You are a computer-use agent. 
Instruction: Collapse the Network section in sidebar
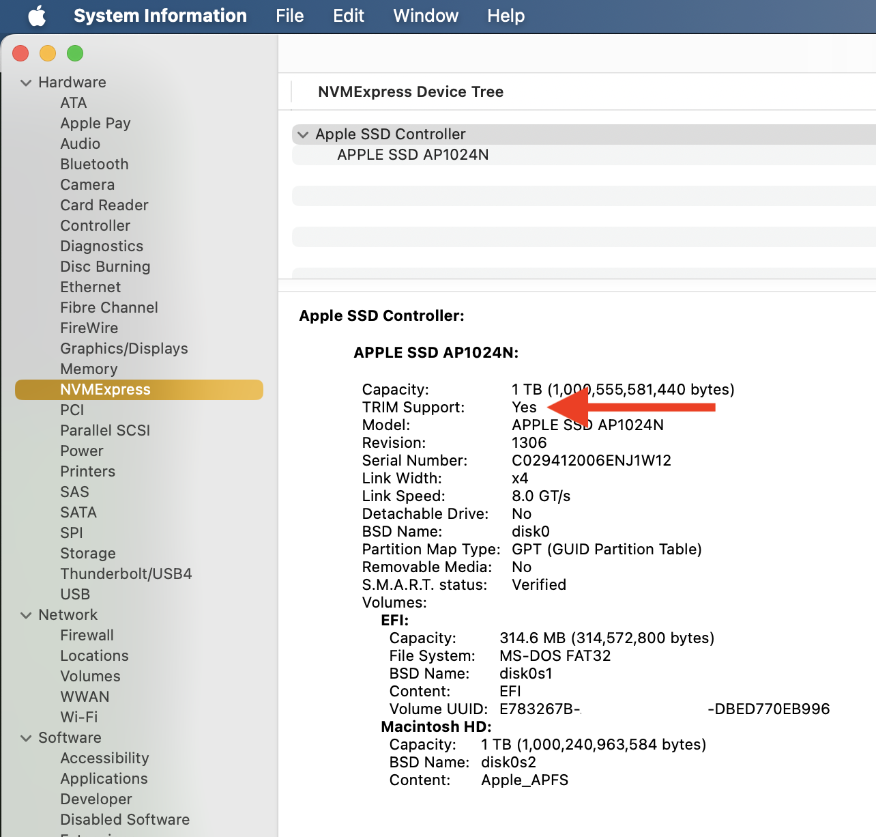click(x=26, y=615)
